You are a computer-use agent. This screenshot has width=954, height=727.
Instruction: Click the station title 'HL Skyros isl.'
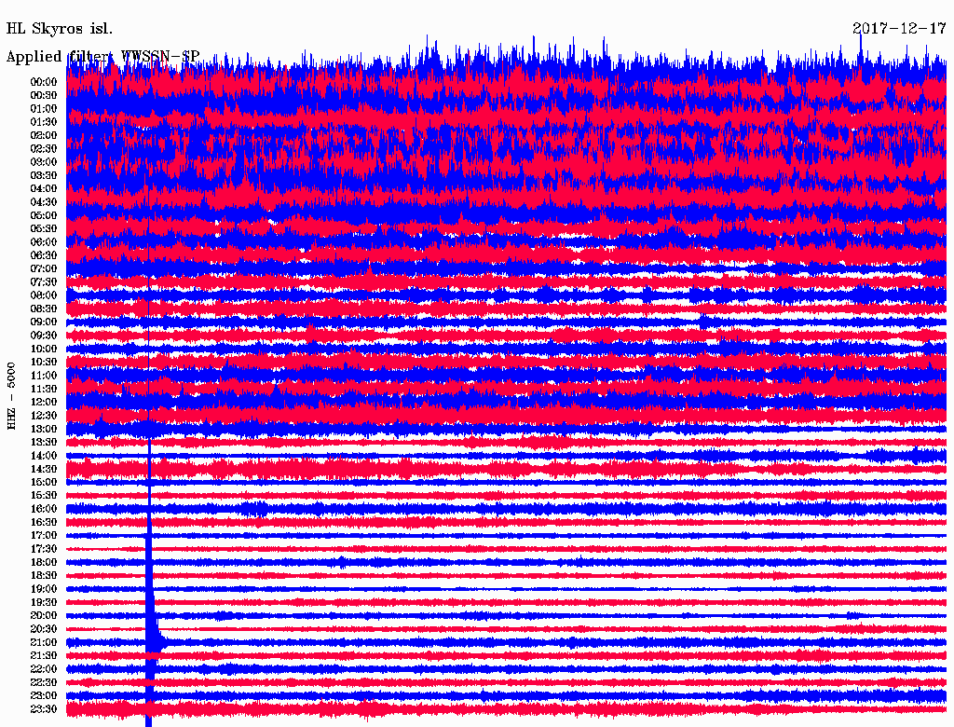[x=59, y=29]
